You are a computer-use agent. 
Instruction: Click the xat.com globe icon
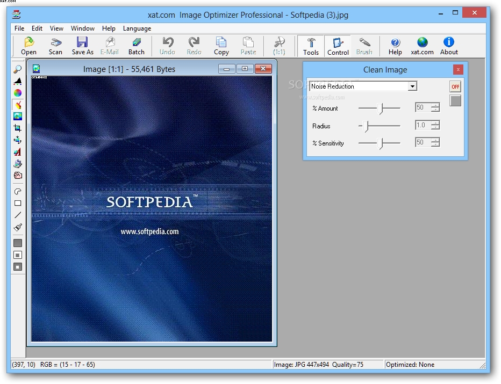(422, 42)
